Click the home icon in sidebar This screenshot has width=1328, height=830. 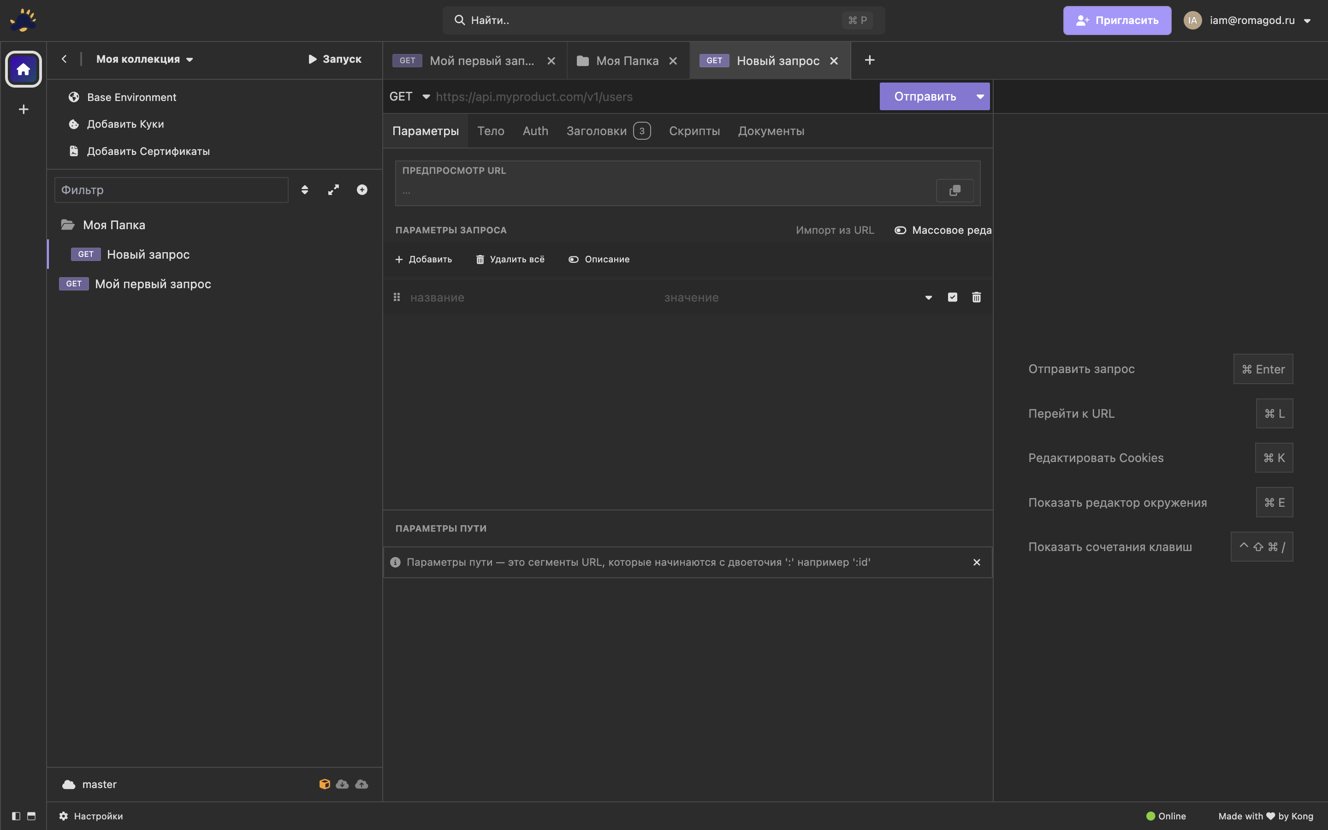click(23, 69)
